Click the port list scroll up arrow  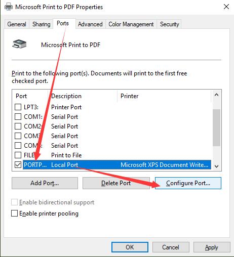(216, 95)
